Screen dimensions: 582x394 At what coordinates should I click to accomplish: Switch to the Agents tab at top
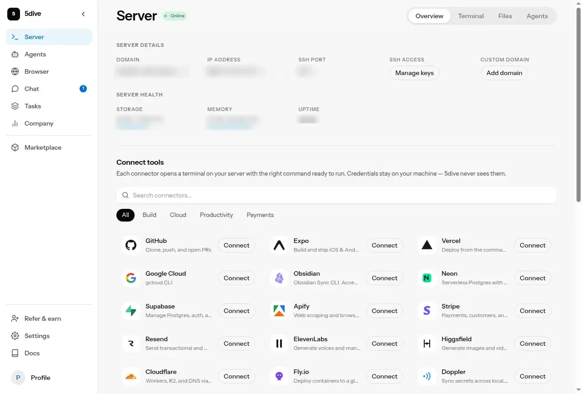coord(537,16)
